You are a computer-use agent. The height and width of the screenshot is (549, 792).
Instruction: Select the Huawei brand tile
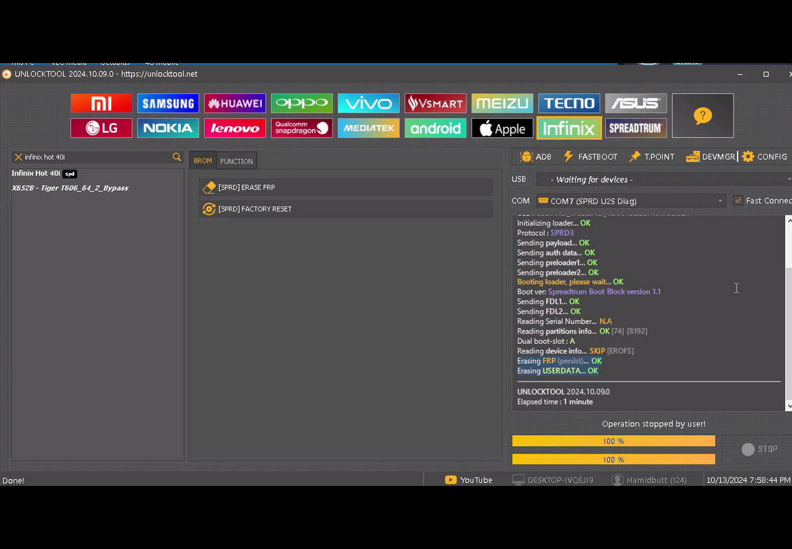tap(235, 104)
